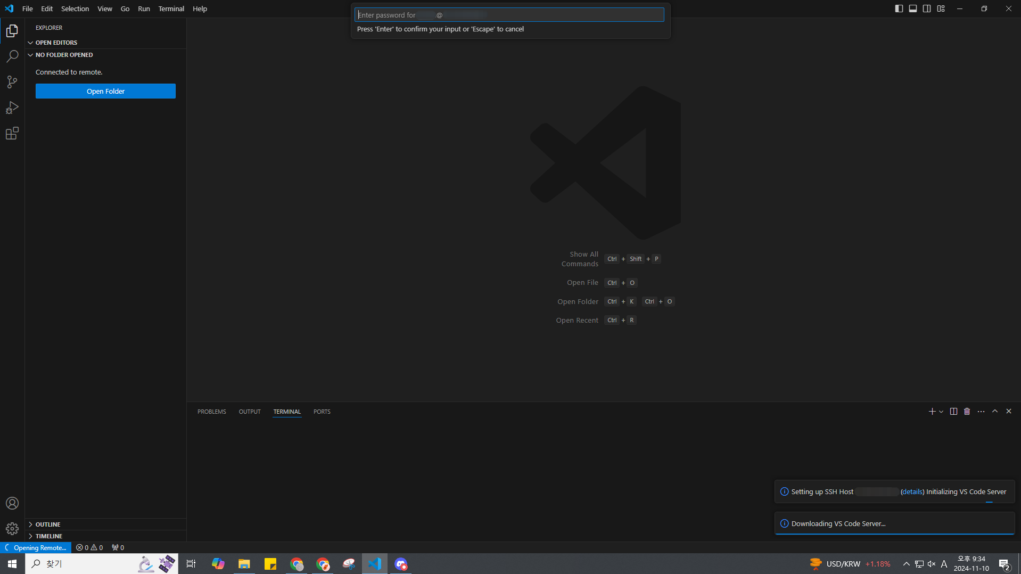Viewport: 1021px width, 574px height.
Task: Show hidden system tray icons
Action: click(x=906, y=563)
